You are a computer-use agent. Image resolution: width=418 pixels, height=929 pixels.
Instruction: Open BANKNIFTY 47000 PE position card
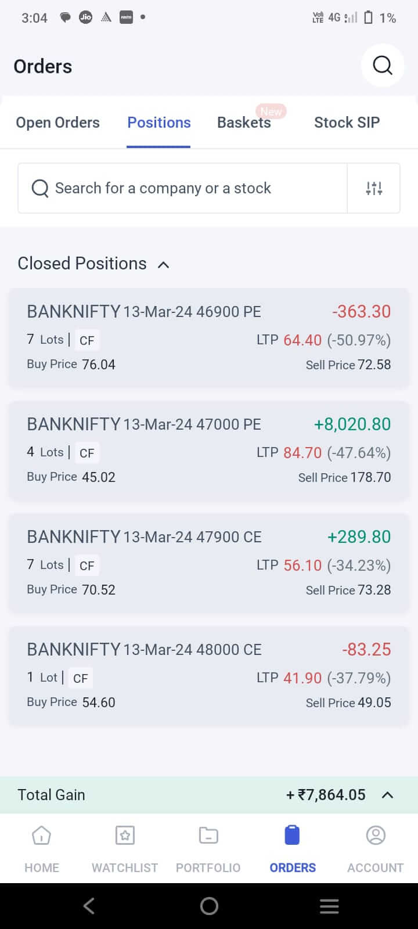pyautogui.click(x=209, y=451)
